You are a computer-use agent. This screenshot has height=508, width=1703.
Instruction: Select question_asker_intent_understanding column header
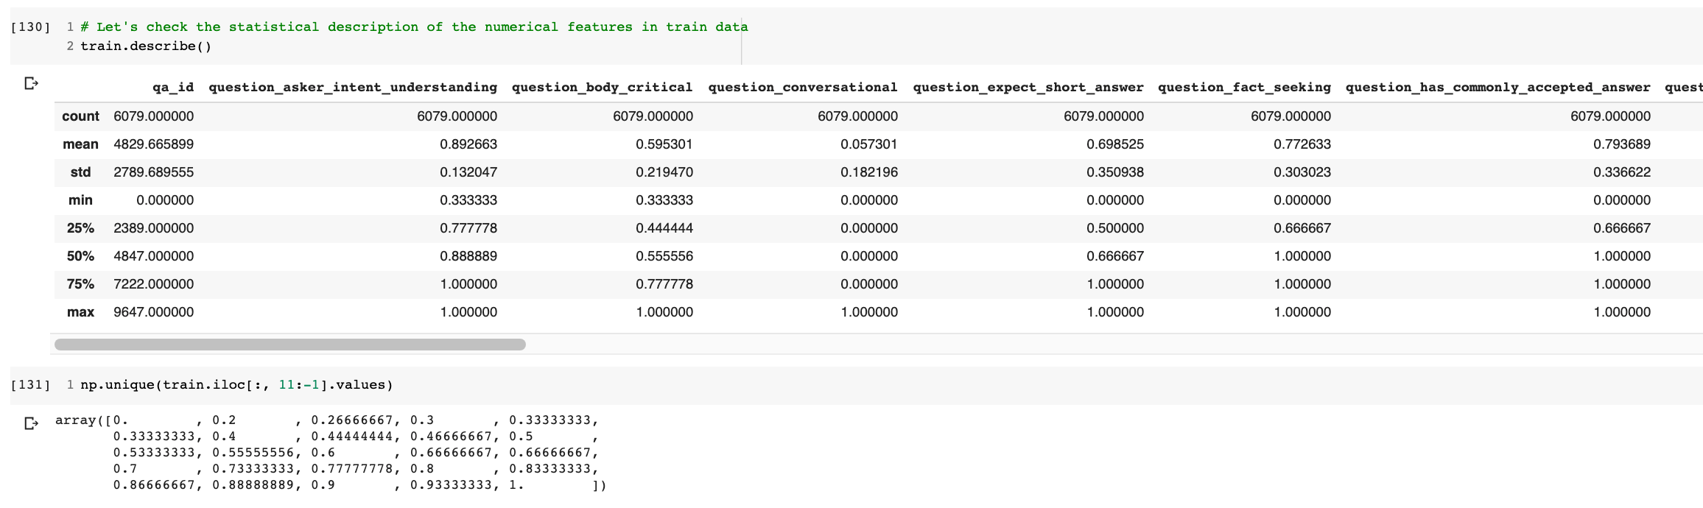pos(353,88)
